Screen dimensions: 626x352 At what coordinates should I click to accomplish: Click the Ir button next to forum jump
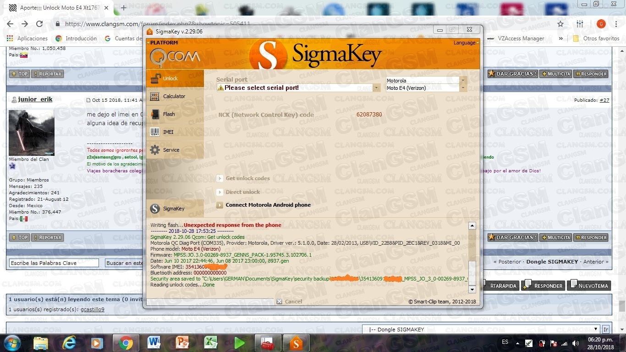click(x=605, y=330)
